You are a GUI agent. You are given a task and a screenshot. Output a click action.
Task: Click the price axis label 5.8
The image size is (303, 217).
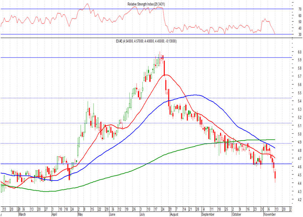(299, 68)
